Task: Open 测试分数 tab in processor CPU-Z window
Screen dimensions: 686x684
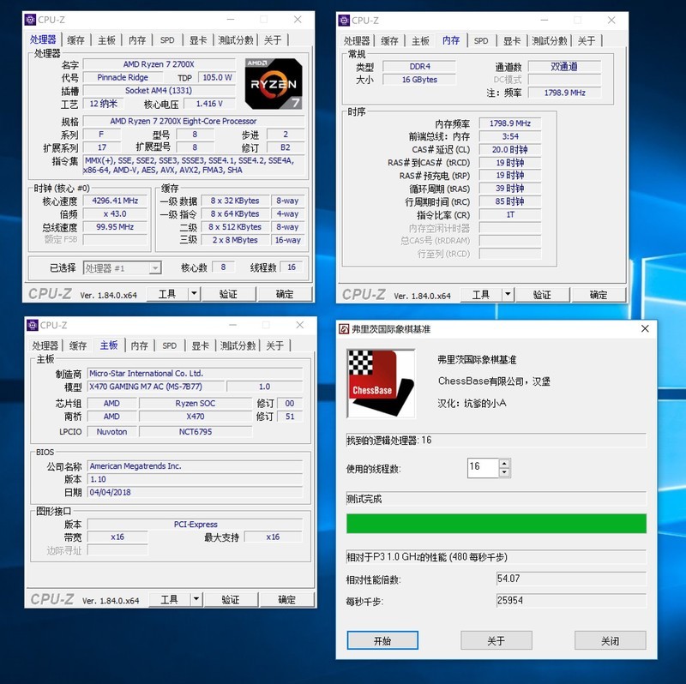Action: [x=236, y=40]
